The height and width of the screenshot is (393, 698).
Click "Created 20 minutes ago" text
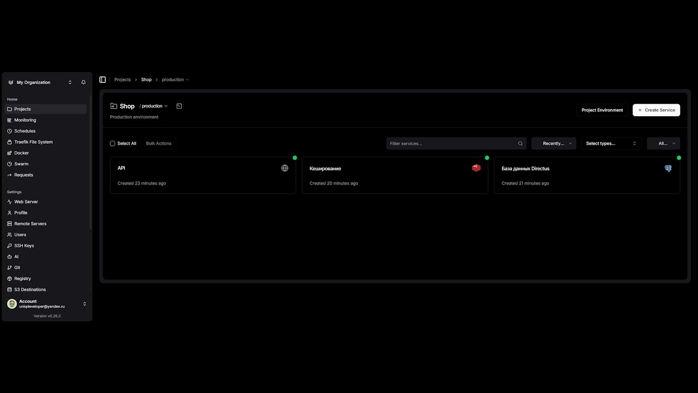334,183
